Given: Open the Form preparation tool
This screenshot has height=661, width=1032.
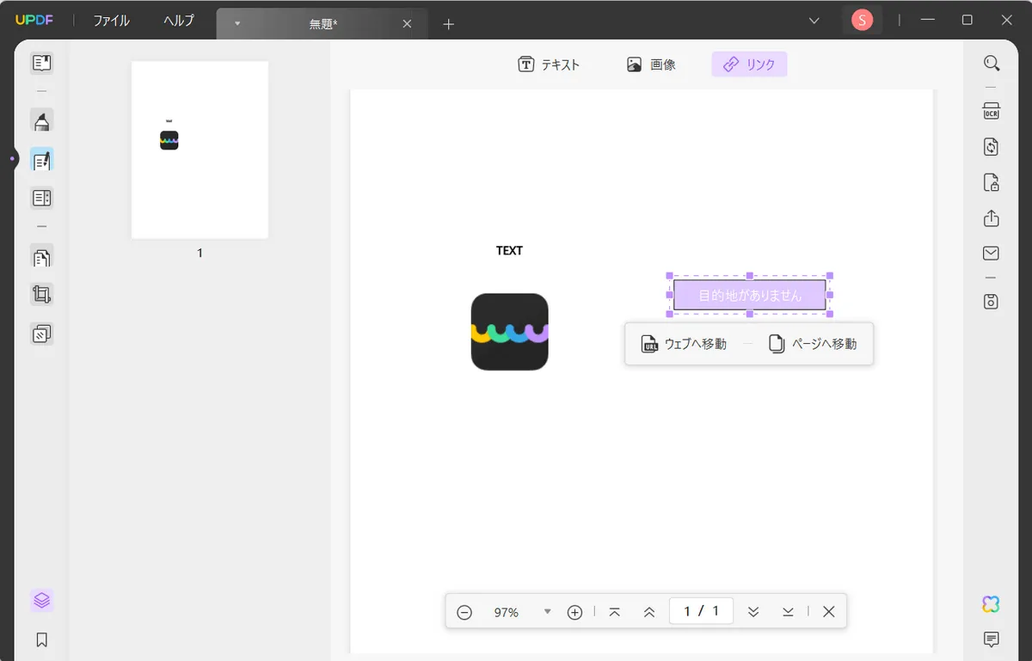Looking at the screenshot, I should [41, 199].
